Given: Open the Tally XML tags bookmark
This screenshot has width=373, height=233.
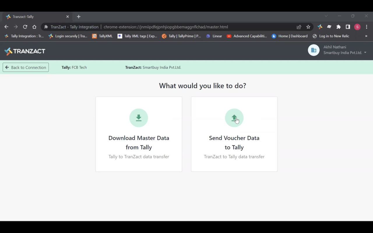Looking at the screenshot, I should point(137,36).
